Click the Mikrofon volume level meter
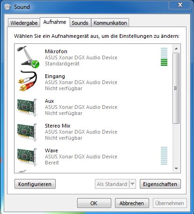The width and height of the screenshot is (194, 214). click(x=164, y=57)
